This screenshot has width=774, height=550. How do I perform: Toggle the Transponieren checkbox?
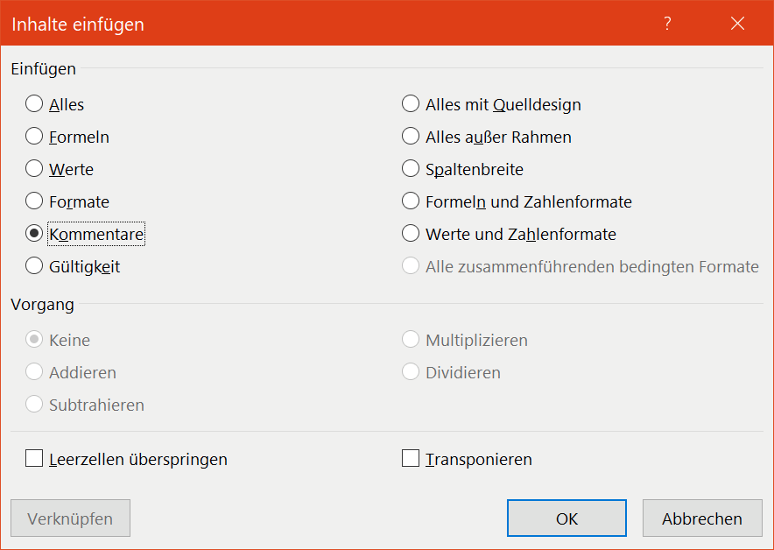click(x=411, y=459)
